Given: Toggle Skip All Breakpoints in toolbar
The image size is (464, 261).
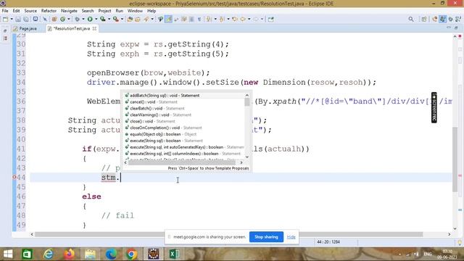Looking at the screenshot, I should 45,20.
